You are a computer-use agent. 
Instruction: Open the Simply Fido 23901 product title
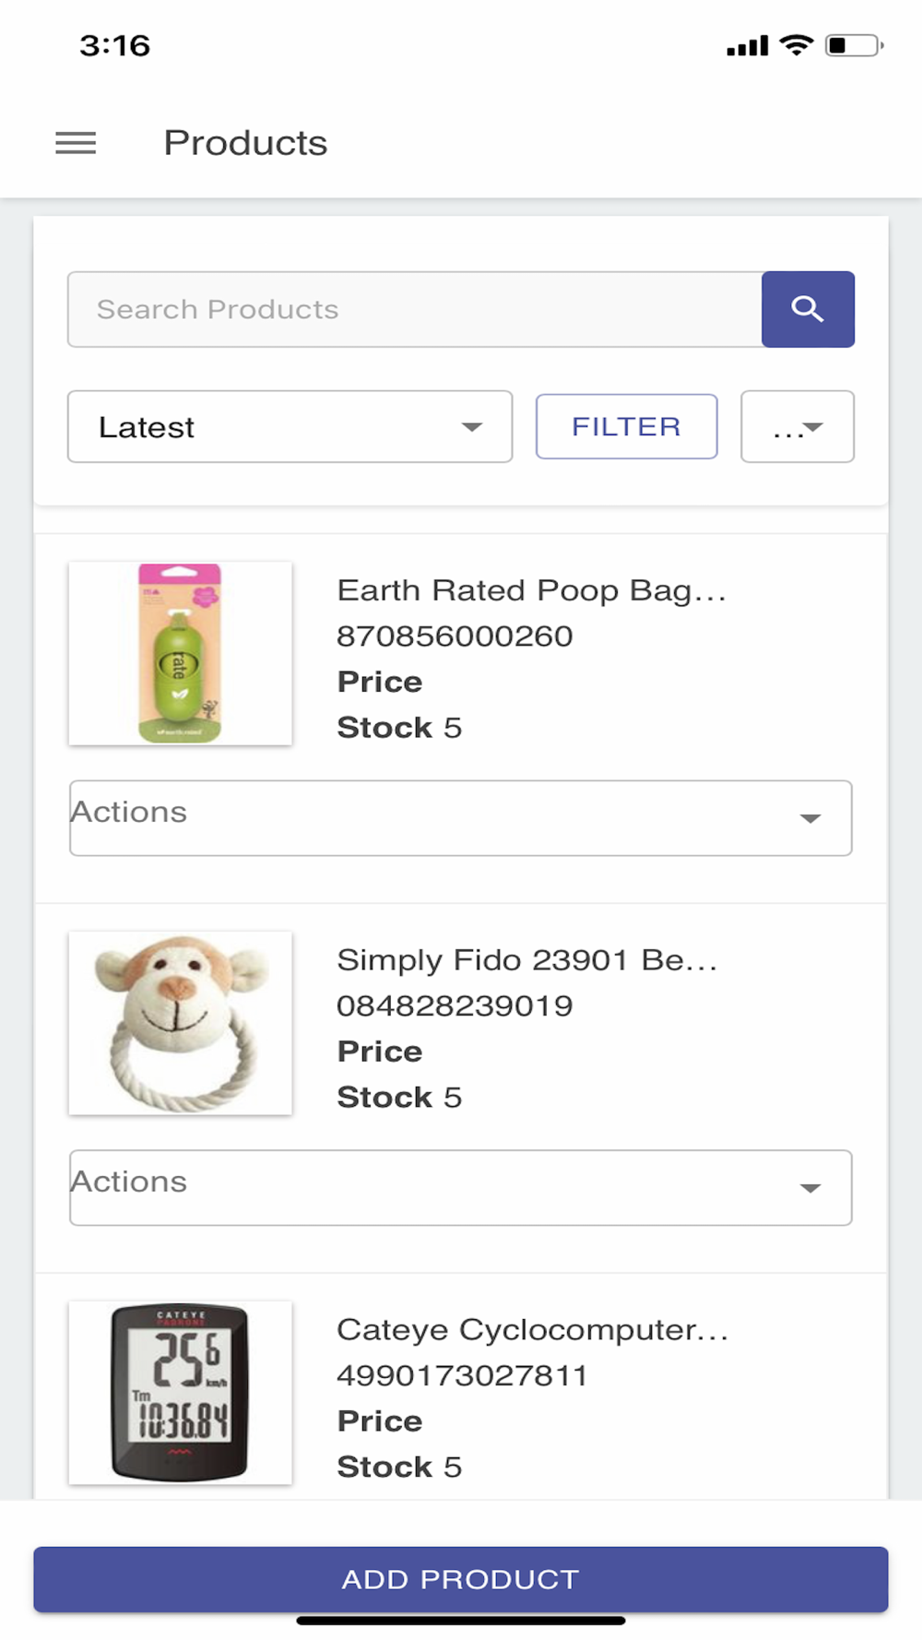point(526,960)
